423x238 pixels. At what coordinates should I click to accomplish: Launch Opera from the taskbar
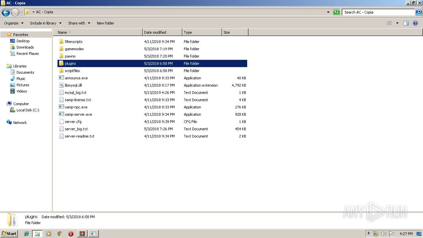tap(71, 234)
